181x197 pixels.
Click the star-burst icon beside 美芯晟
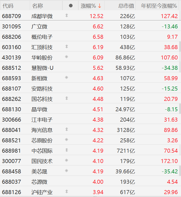[67, 171]
